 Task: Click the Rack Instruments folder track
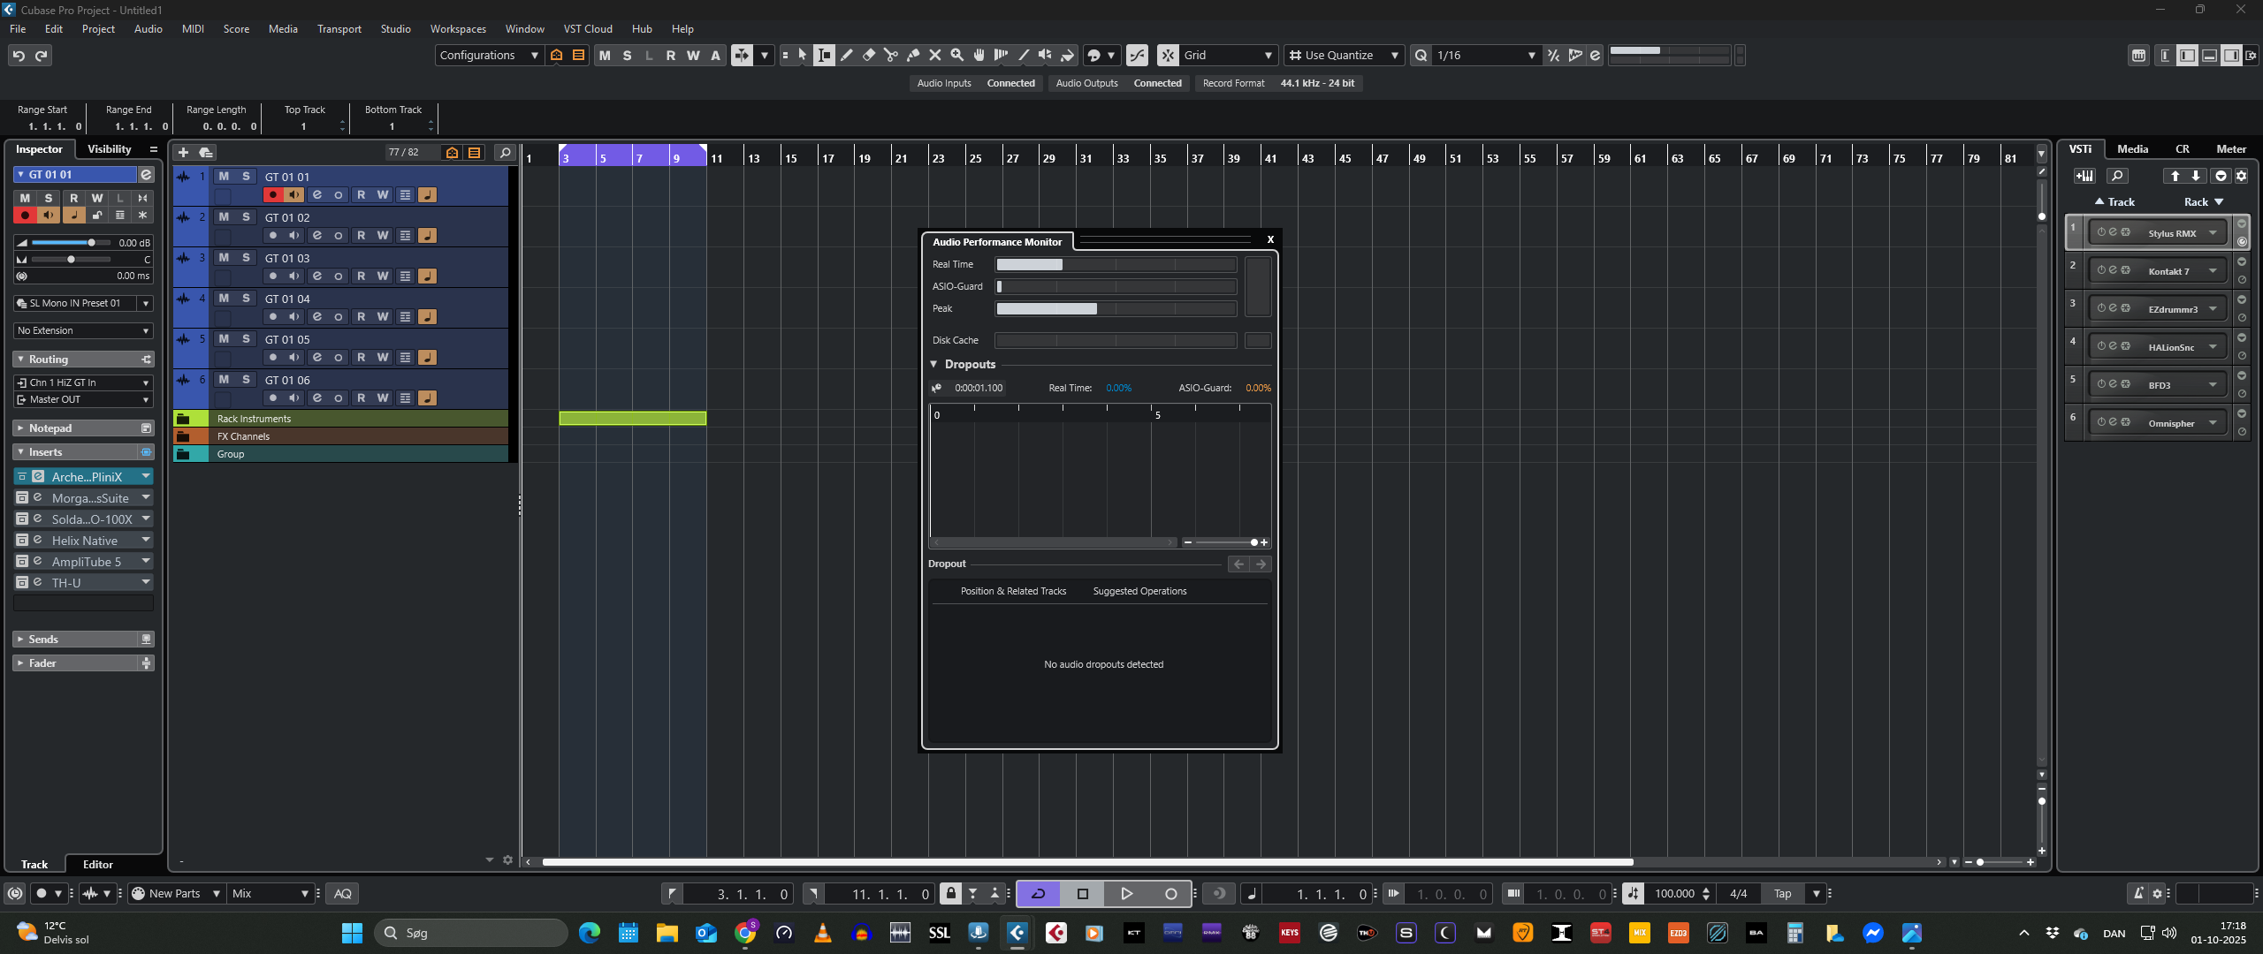pos(254,419)
